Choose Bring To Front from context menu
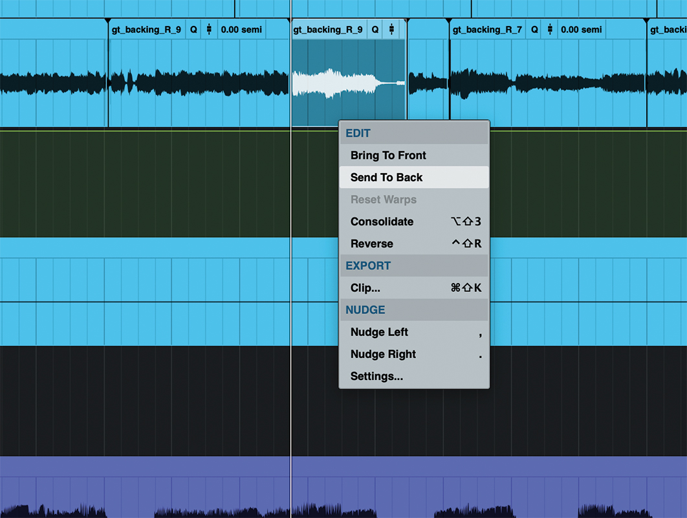The width and height of the screenshot is (687, 518). [414, 155]
